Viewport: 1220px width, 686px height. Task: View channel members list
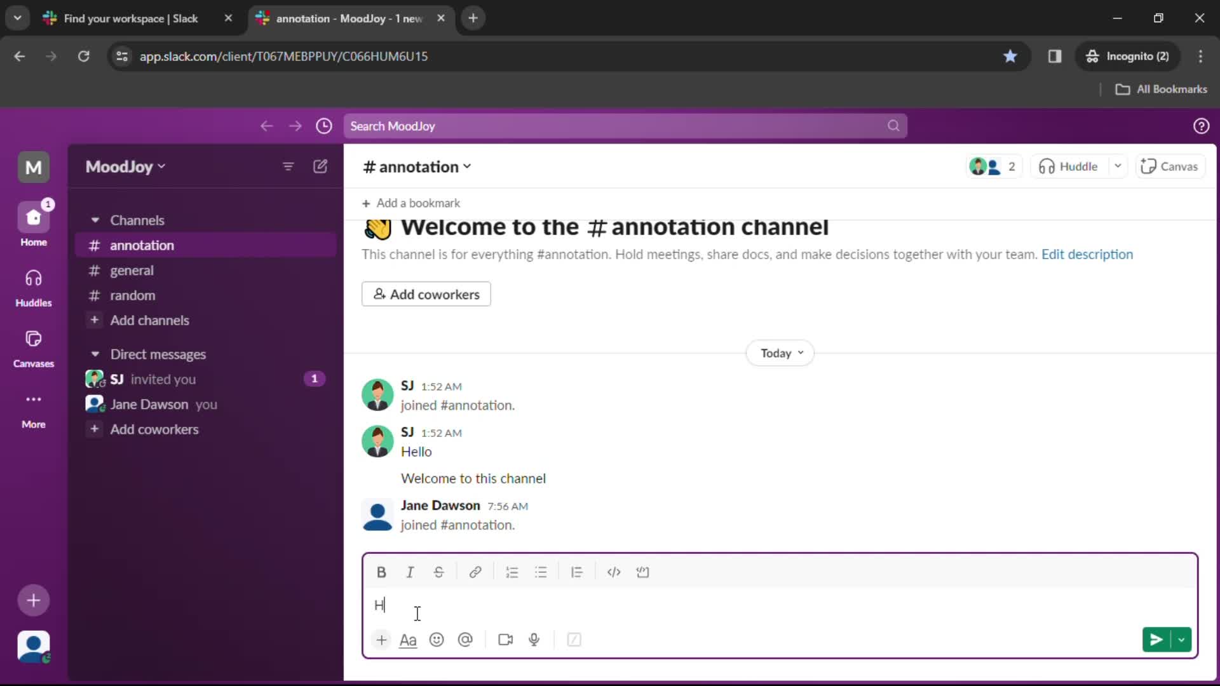click(993, 166)
